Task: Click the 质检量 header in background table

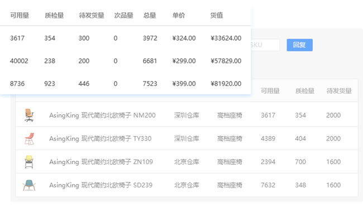Action: click(305, 91)
